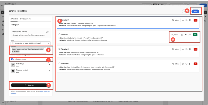Image resolution: width=208 pixels, height=105 pixels.
Task: Click the Reference content icon
Action: coord(13,71)
